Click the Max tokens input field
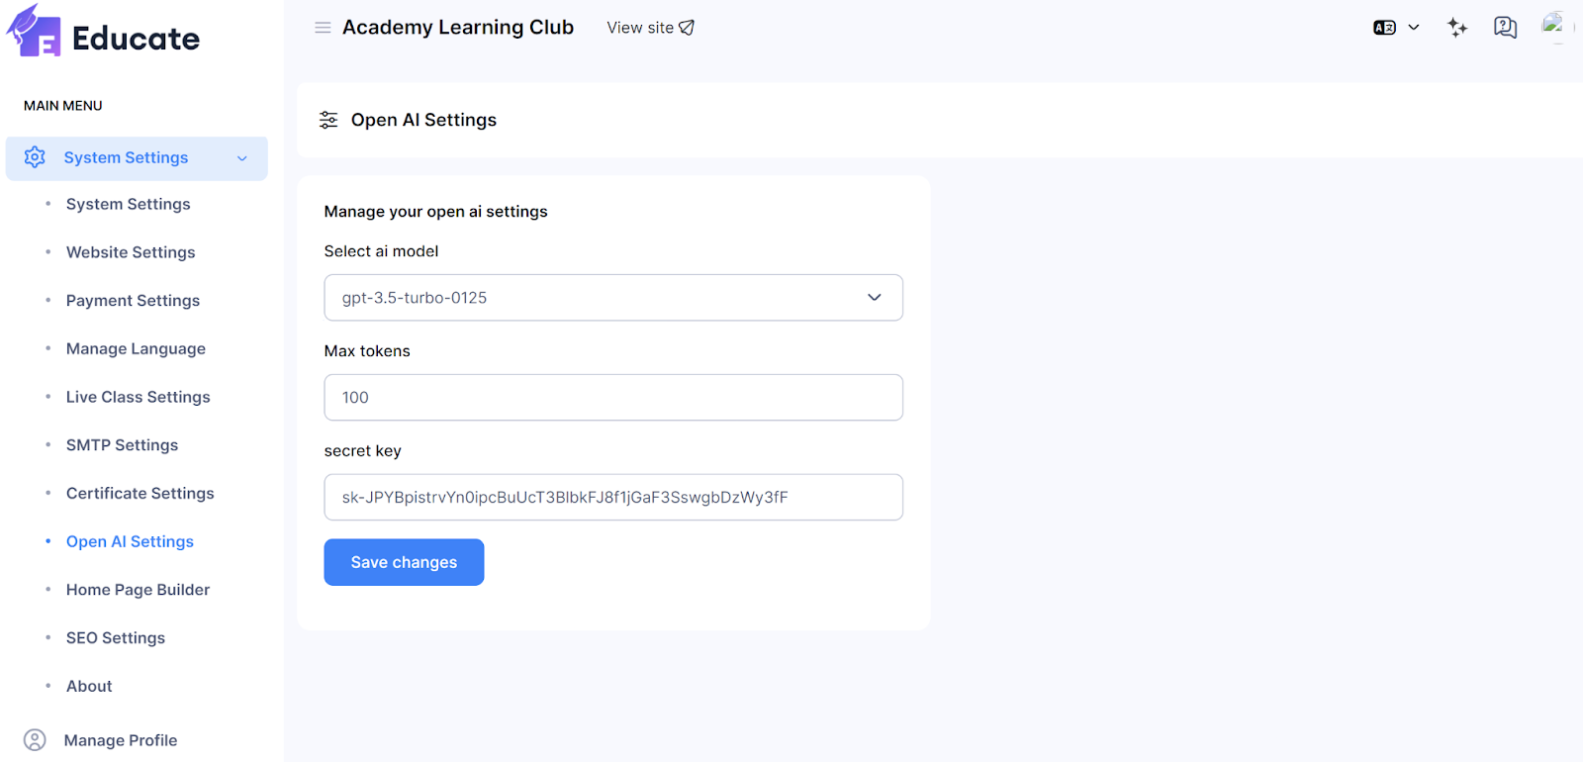The image size is (1583, 762). (x=613, y=398)
